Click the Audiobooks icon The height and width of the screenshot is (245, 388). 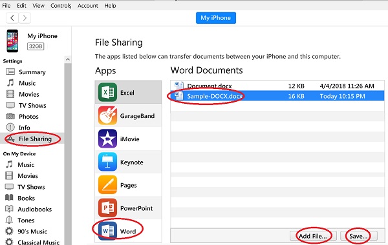(9, 209)
